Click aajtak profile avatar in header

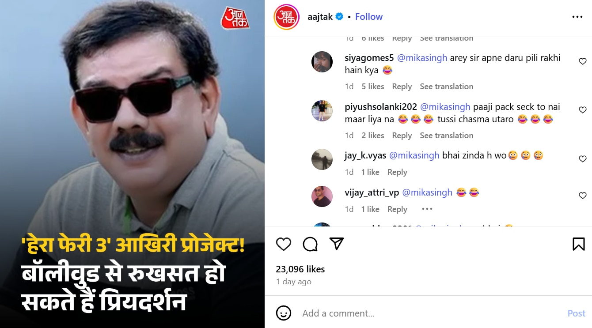[x=286, y=17]
